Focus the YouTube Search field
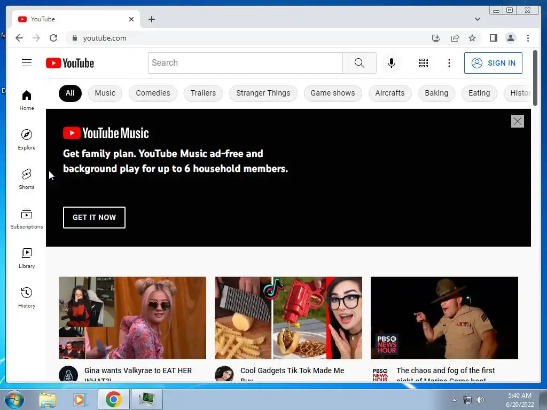The width and height of the screenshot is (547, 410). (245, 63)
